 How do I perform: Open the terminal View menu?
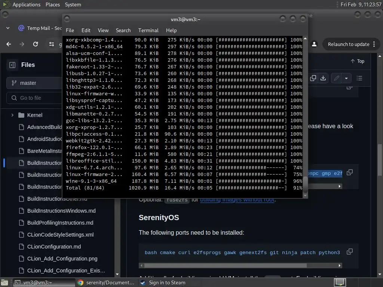pos(103,30)
